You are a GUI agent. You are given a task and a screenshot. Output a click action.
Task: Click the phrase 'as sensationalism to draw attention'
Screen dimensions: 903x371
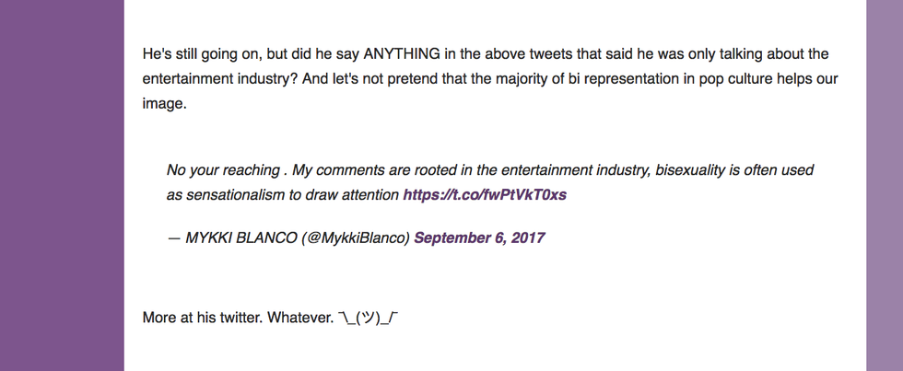point(283,195)
